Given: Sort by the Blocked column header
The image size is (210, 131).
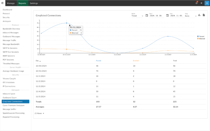Looking at the screenshot, I should tap(136, 61).
